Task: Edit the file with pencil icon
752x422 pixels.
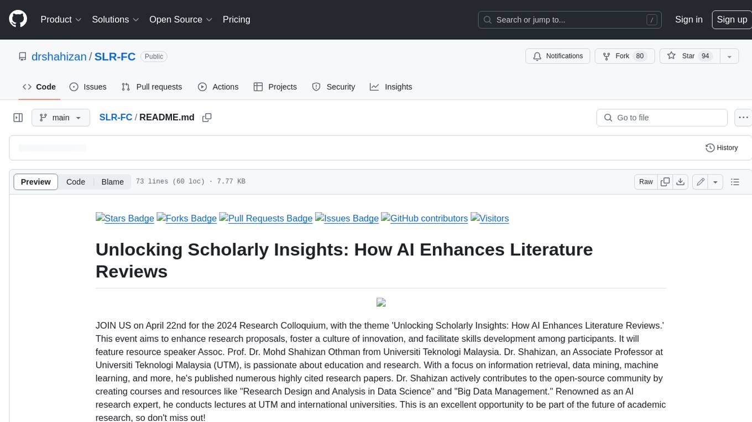Action: (x=701, y=182)
